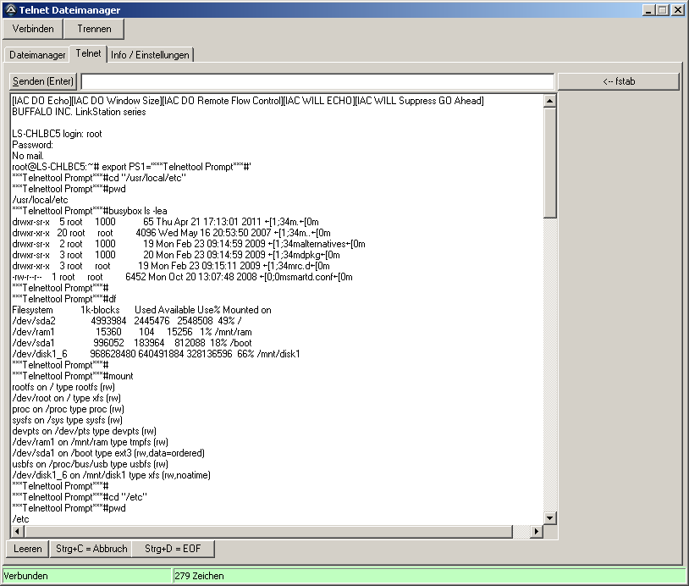689x586 pixels.
Task: Focus the command input field
Action: point(317,81)
